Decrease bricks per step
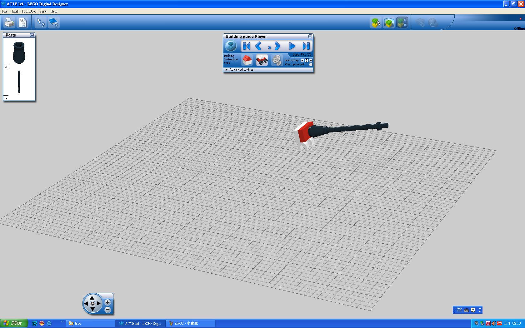The height and width of the screenshot is (328, 525). tap(302, 60)
